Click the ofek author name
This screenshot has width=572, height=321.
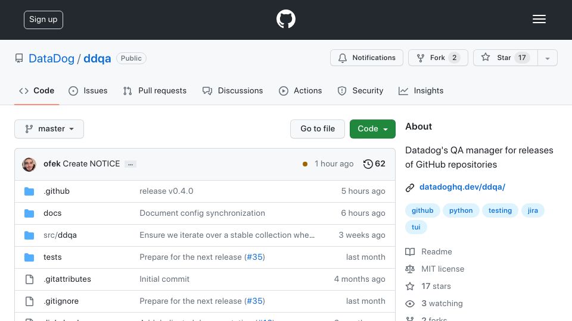coord(52,164)
